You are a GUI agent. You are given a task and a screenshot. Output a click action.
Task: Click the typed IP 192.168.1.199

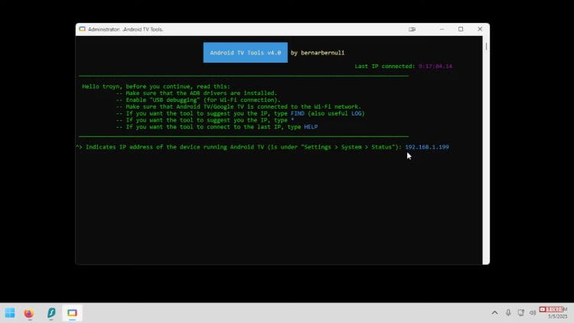point(427,147)
